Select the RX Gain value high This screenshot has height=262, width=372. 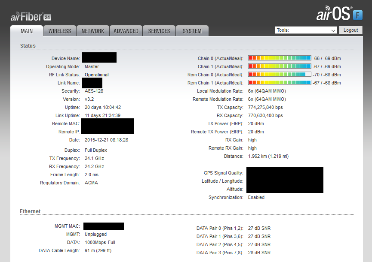252,140
